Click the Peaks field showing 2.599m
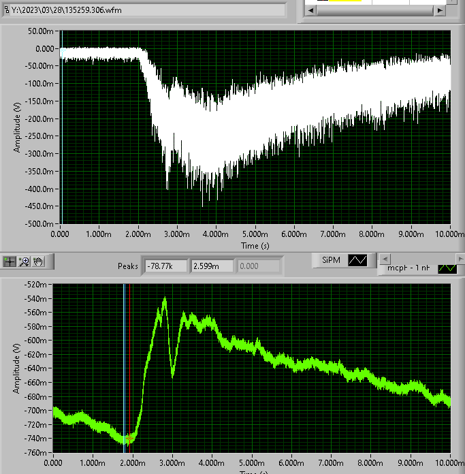The height and width of the screenshot is (474, 465). click(212, 266)
